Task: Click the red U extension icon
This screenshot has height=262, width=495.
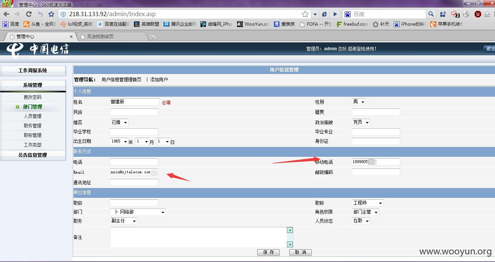Action: coord(478,14)
